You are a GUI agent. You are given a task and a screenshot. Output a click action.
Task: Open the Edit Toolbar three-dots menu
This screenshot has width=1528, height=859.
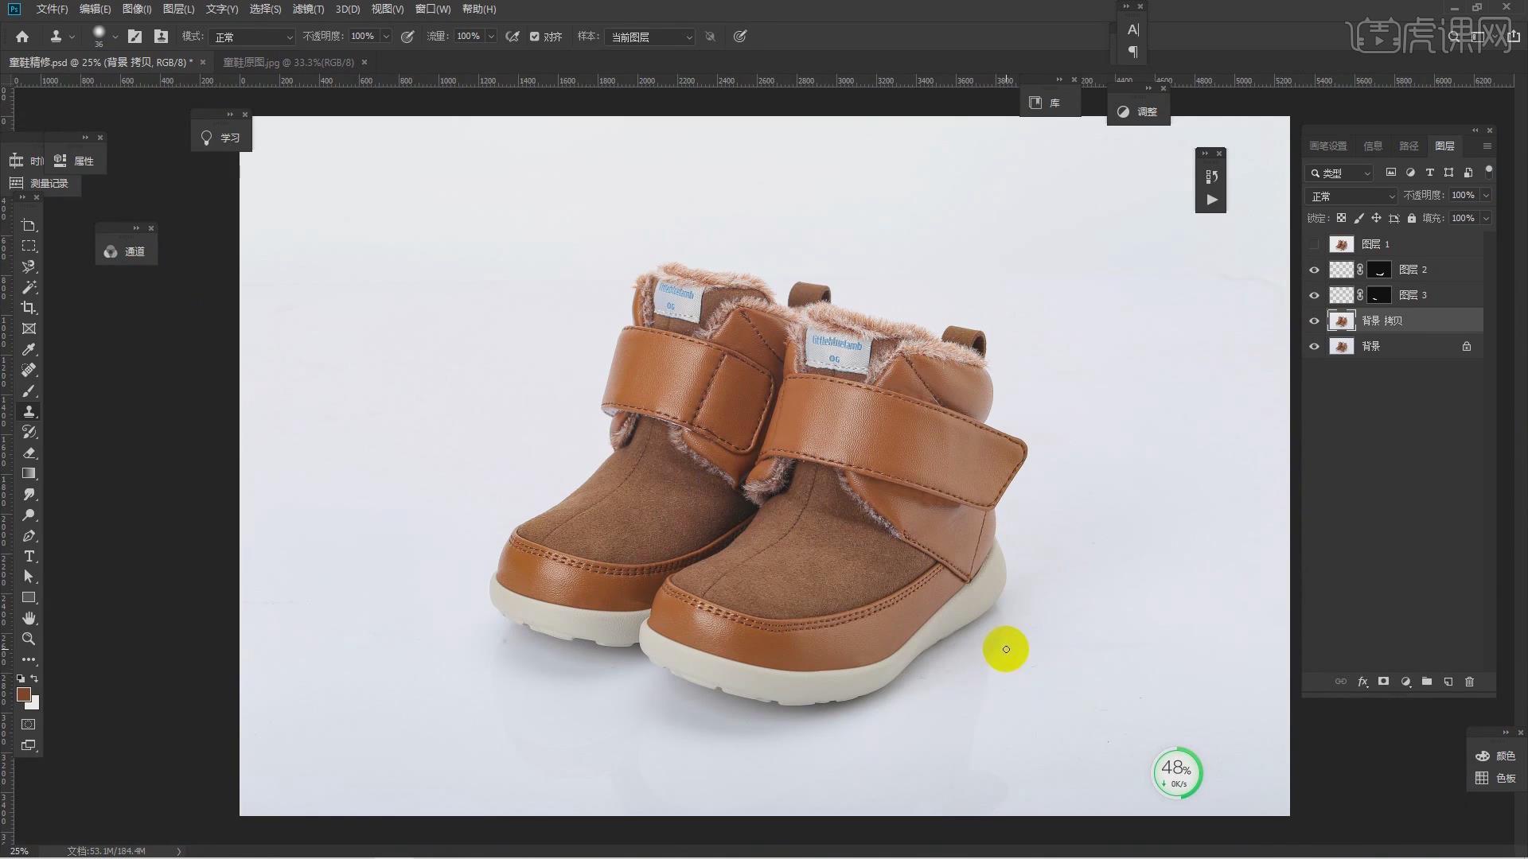click(29, 660)
